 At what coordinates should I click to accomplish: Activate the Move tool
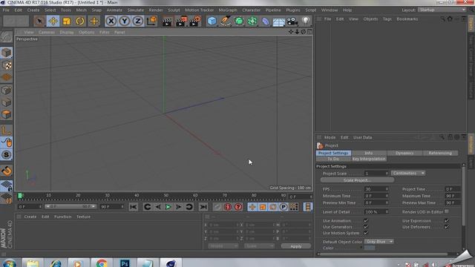pyautogui.click(x=53, y=22)
